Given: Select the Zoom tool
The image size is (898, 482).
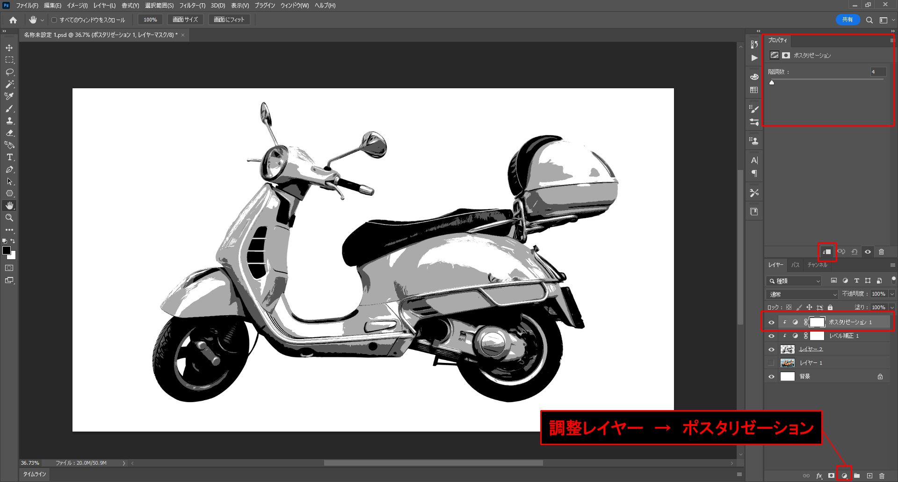Looking at the screenshot, I should coord(9,218).
